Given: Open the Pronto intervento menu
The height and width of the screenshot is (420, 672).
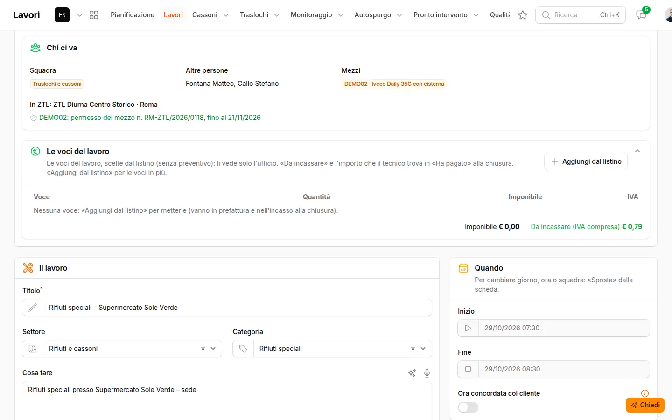Looking at the screenshot, I should coord(446,15).
